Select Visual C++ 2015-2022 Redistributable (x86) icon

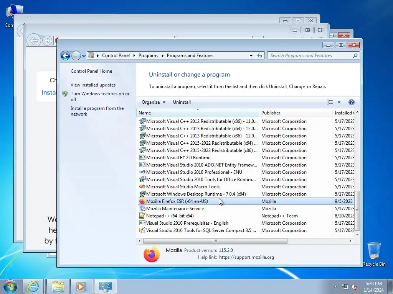(142, 150)
